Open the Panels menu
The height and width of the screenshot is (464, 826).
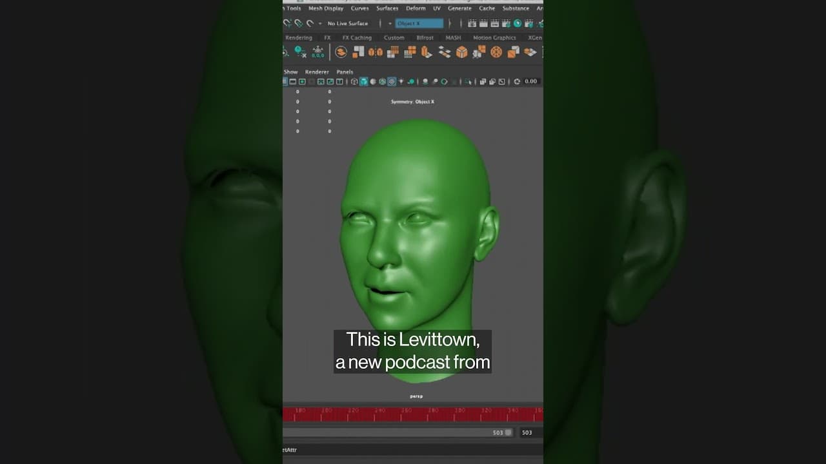tap(345, 72)
